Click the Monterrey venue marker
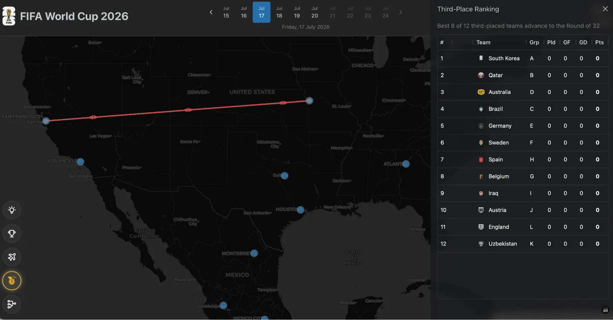The image size is (613, 320). coord(254,253)
